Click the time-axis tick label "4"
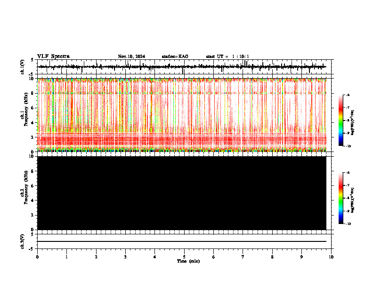This screenshot has height=288, width=373. [x=155, y=257]
